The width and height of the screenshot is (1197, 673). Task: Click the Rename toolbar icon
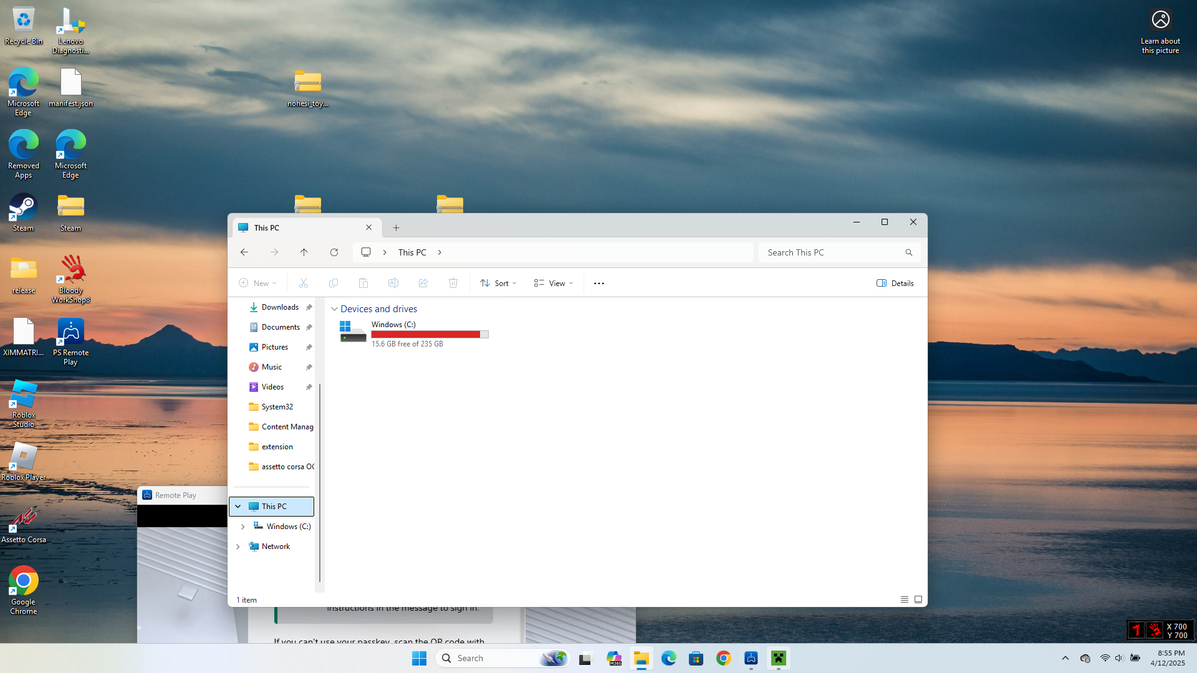coord(393,283)
